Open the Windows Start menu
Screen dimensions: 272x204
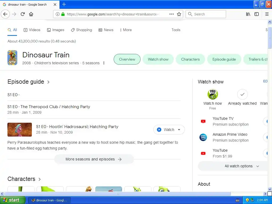pyautogui.click(x=13, y=200)
